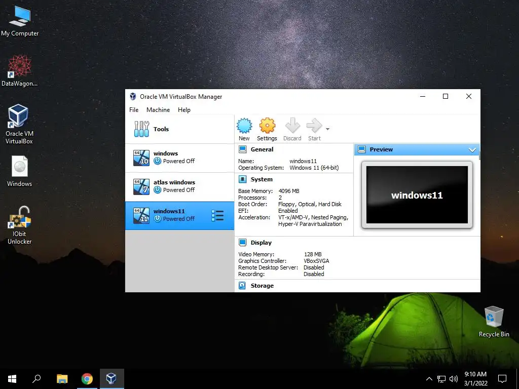This screenshot has width=519, height=389.
Task: Click the Graphics Controller value 'VBoxSVGA'
Action: (316, 261)
